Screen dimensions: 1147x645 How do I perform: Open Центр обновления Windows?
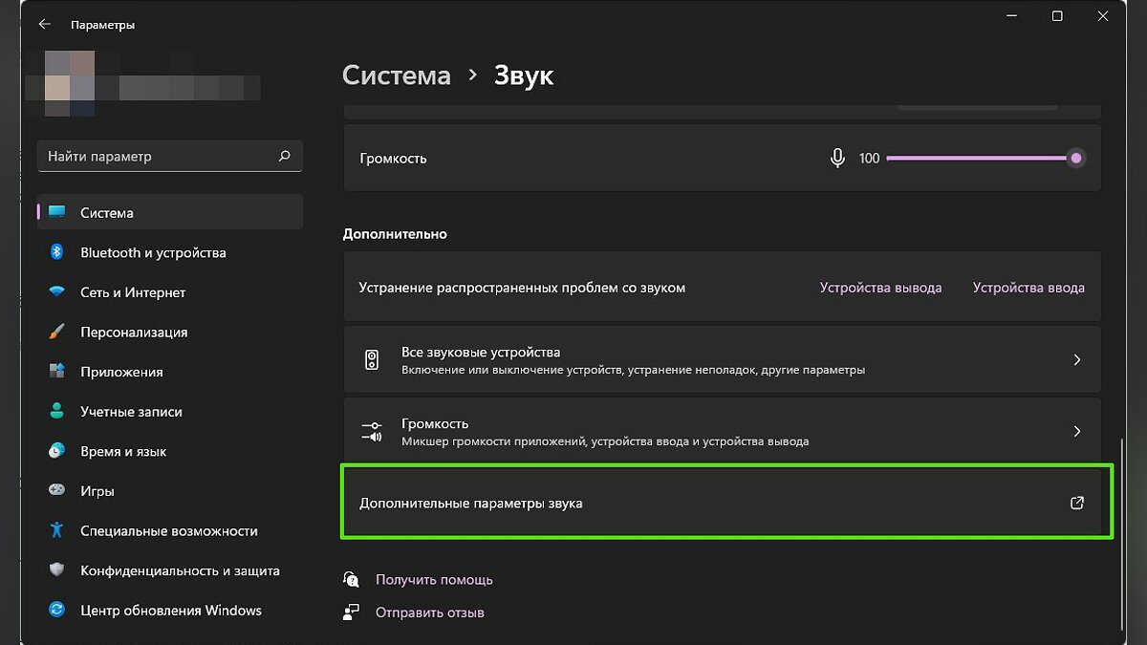171,611
